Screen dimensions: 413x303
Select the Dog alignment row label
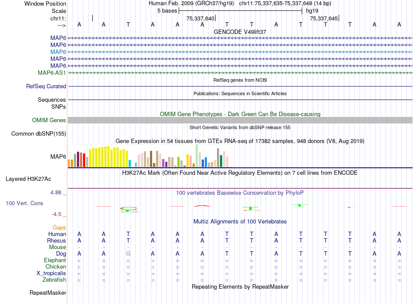point(61,254)
